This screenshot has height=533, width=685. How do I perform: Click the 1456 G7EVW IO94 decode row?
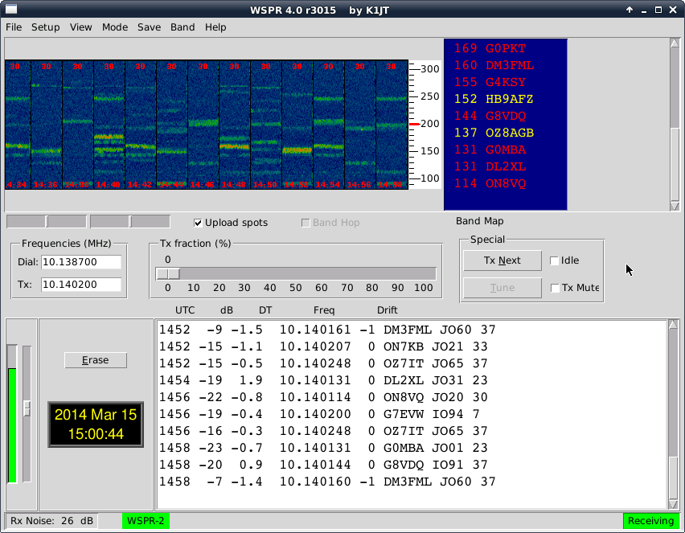[319, 414]
